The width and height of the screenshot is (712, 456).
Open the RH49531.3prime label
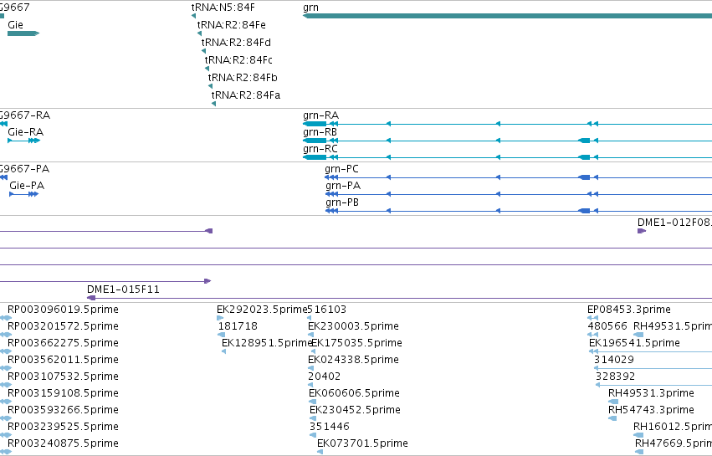pos(651,393)
